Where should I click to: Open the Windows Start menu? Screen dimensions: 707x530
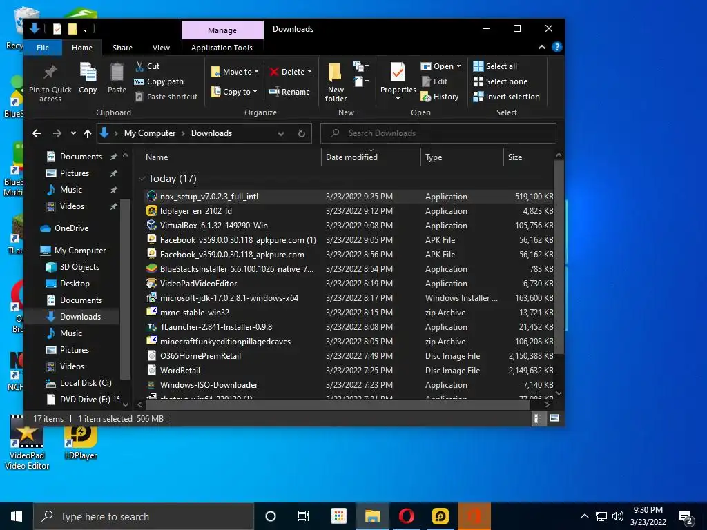[17, 516]
